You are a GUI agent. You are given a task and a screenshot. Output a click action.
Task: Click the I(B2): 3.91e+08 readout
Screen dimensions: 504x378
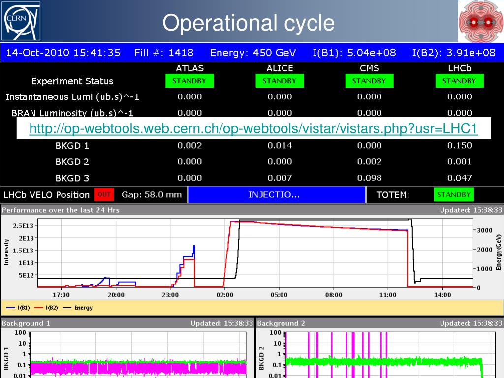(x=454, y=52)
